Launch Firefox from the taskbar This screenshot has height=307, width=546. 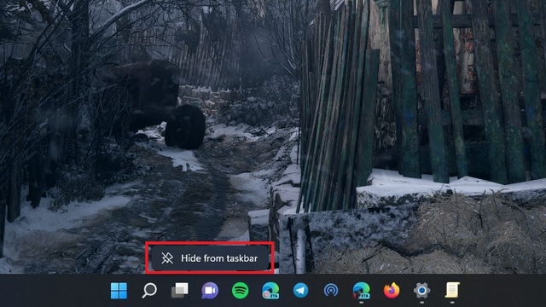point(392,290)
